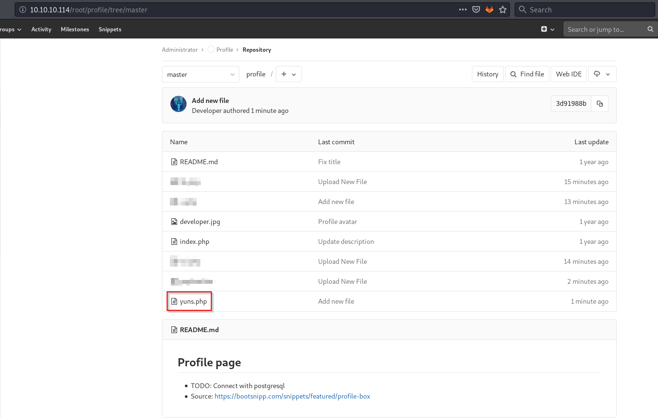Open index.php file

[195, 242]
